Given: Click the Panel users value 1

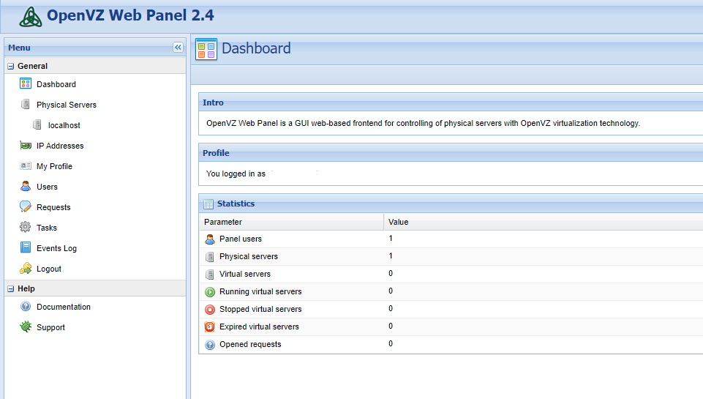Looking at the screenshot, I should [x=391, y=239].
